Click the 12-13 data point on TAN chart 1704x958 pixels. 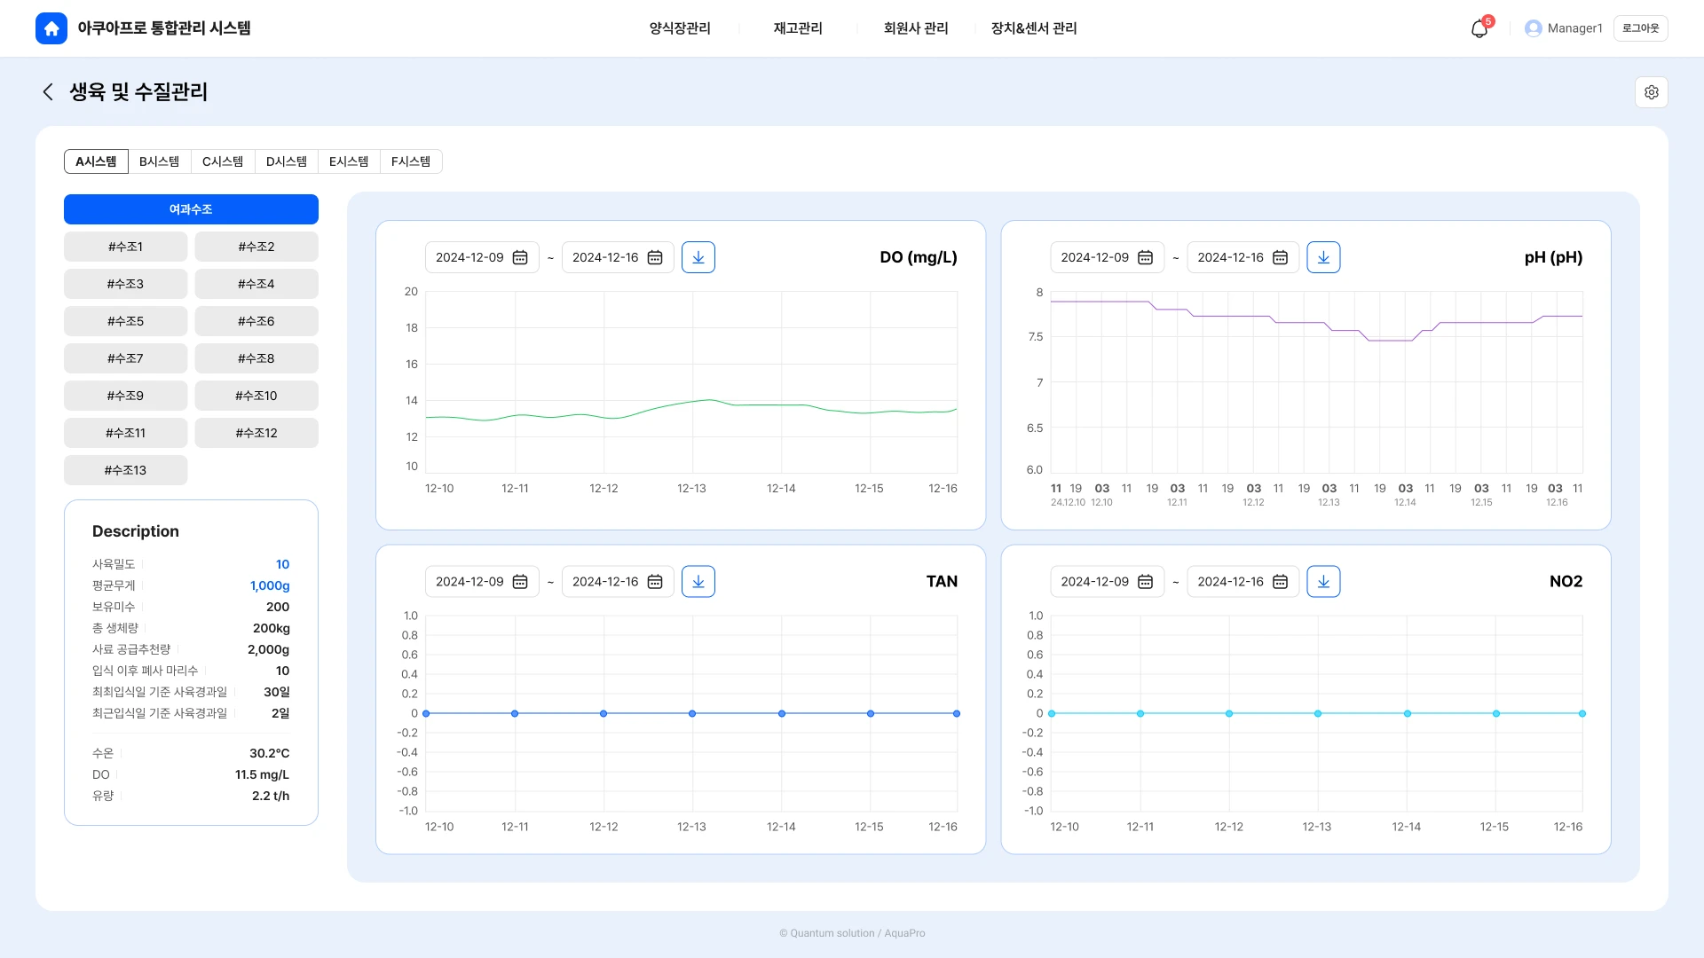click(x=692, y=713)
